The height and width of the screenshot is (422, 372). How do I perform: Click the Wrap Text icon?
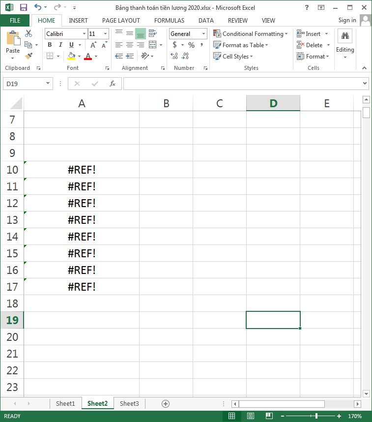(x=152, y=33)
